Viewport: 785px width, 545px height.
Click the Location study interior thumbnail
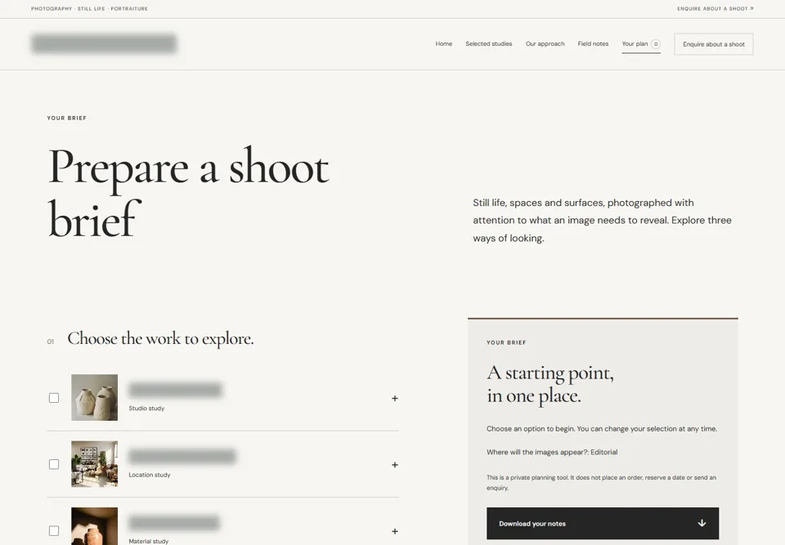tap(94, 464)
